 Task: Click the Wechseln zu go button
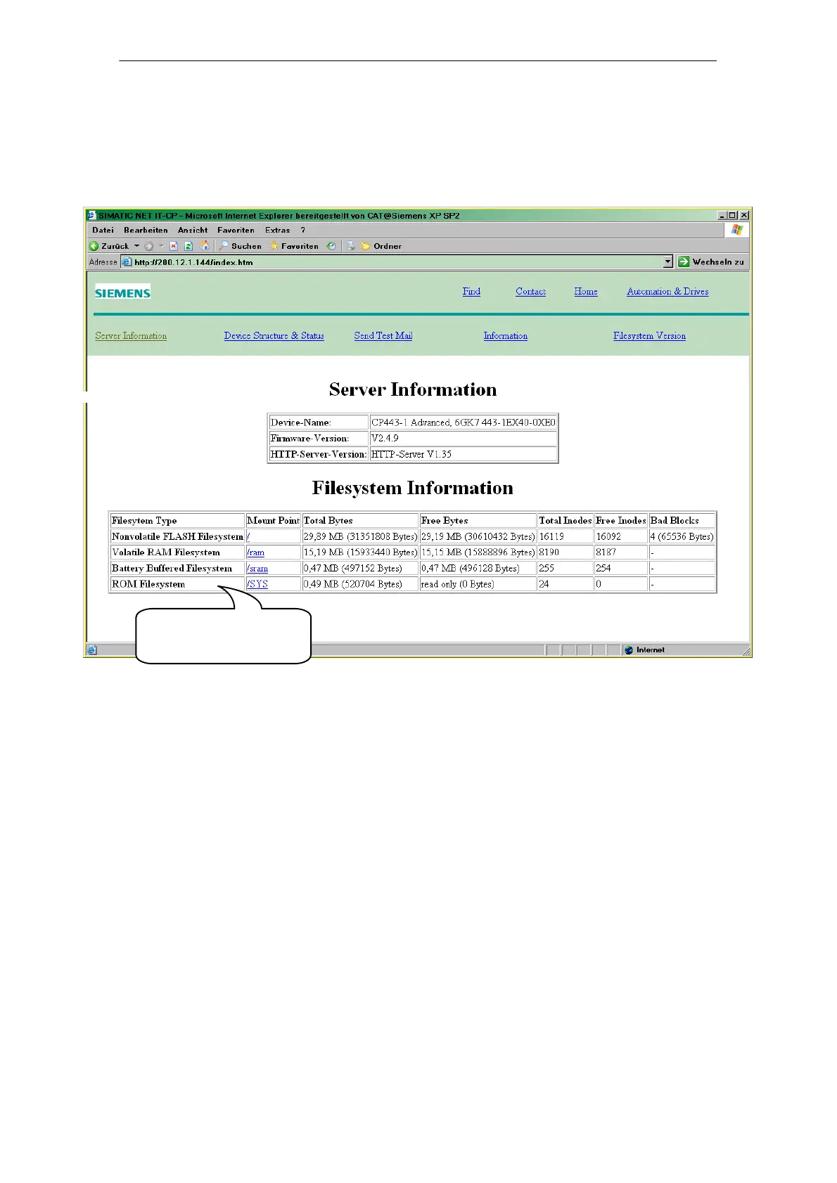click(711, 261)
